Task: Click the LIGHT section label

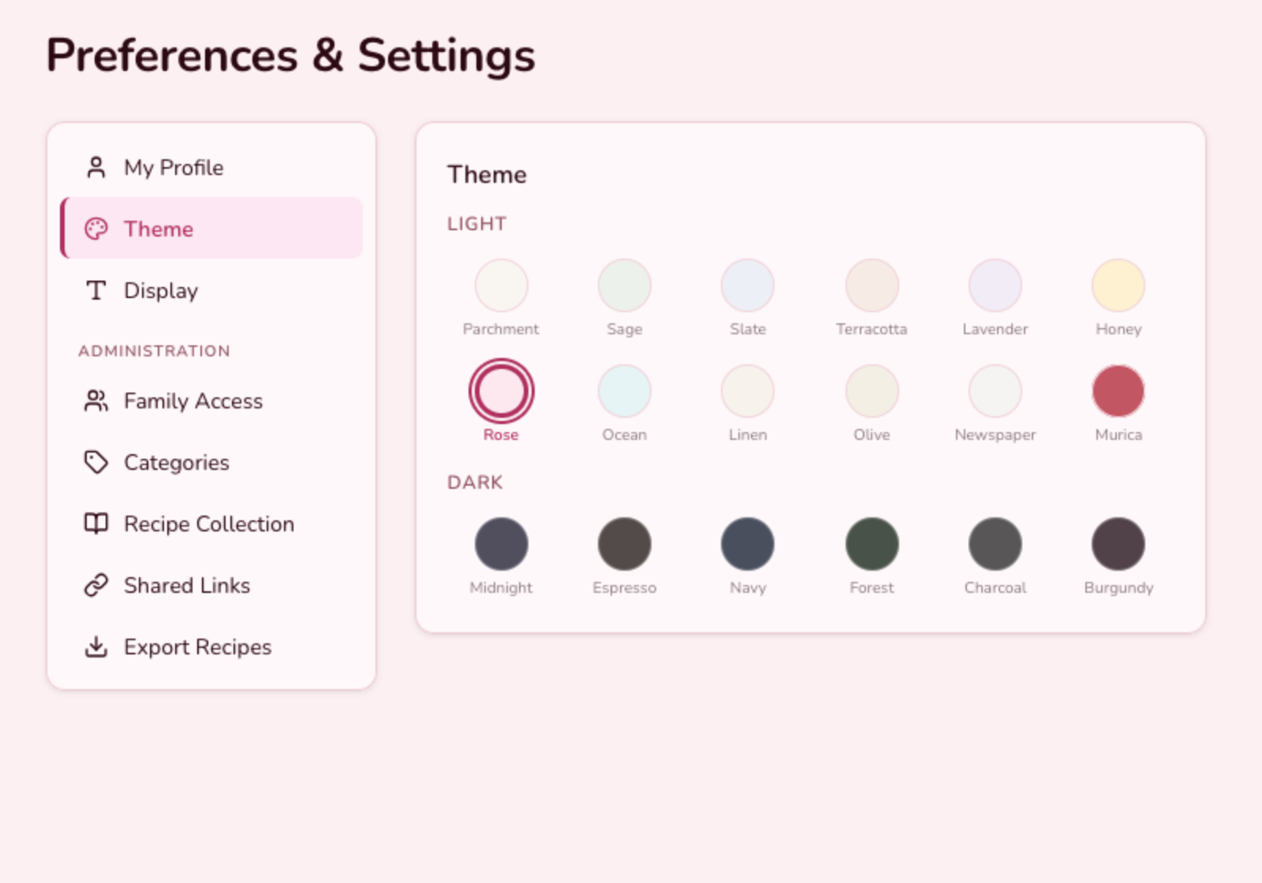Action: [x=476, y=224]
